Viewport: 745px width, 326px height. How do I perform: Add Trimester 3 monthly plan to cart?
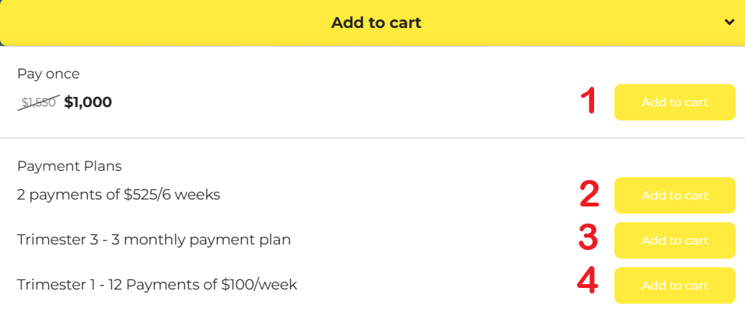(x=674, y=241)
